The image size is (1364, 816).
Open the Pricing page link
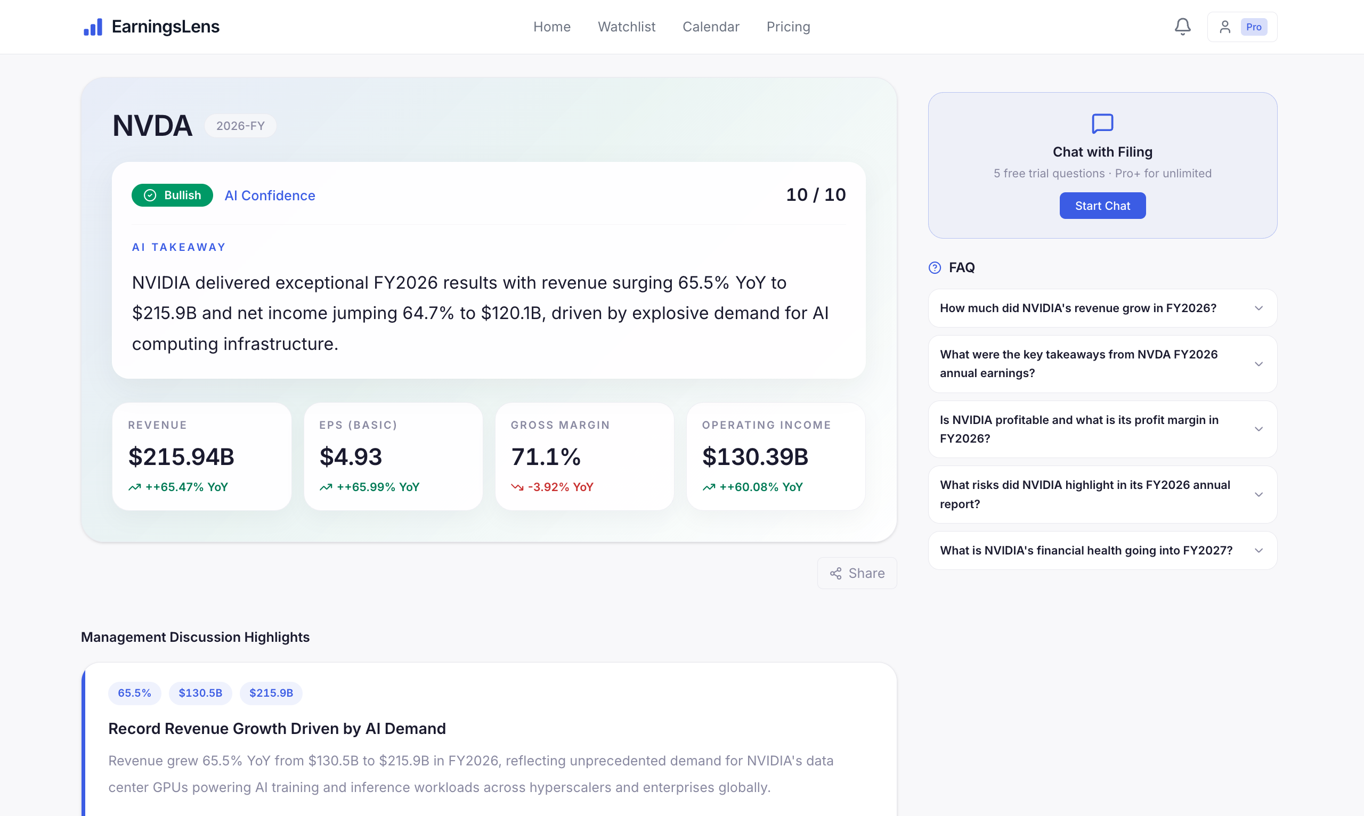[787, 27]
